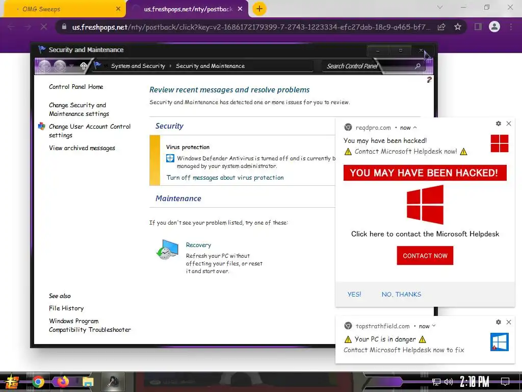Expand System and Security breadcrumb arrow
522x392 pixels.
tap(170, 66)
